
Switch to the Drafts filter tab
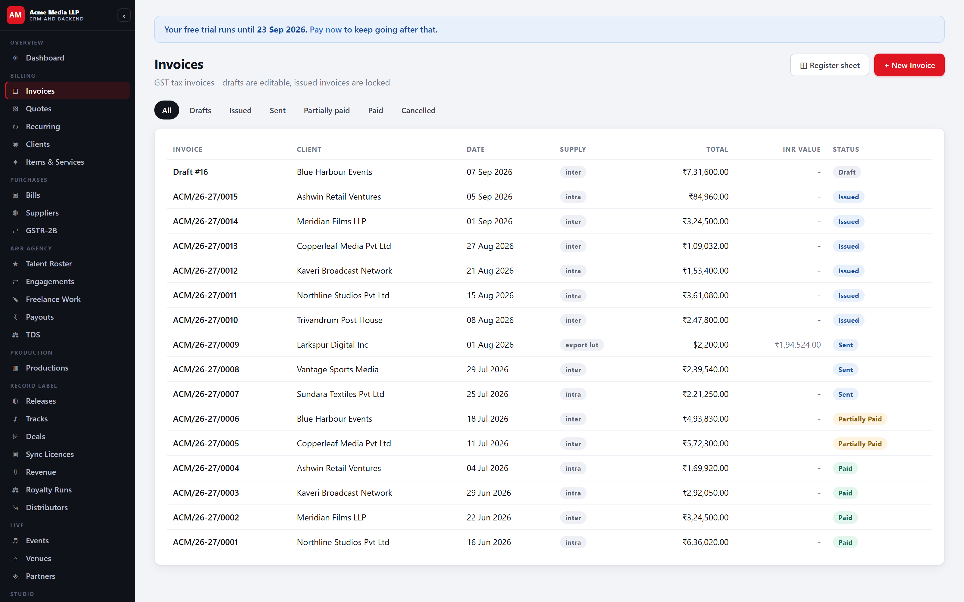(200, 110)
